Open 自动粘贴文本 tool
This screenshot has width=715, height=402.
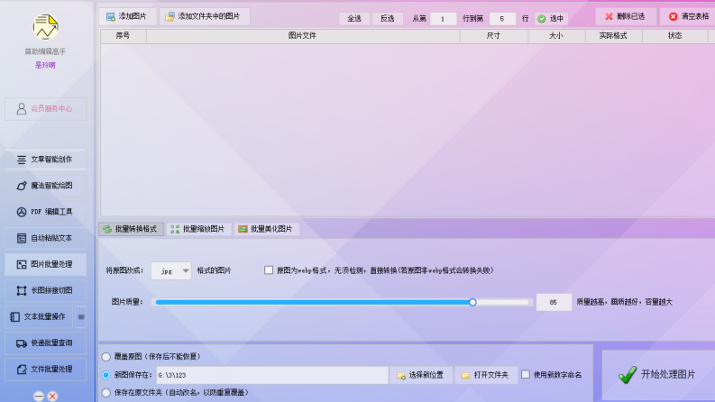[x=46, y=238]
